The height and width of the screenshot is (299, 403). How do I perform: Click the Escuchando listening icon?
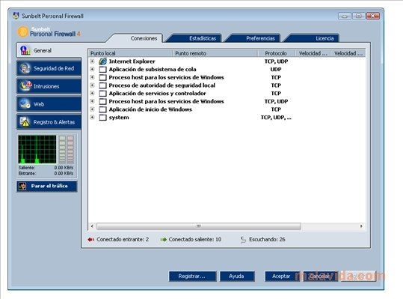tap(243, 240)
